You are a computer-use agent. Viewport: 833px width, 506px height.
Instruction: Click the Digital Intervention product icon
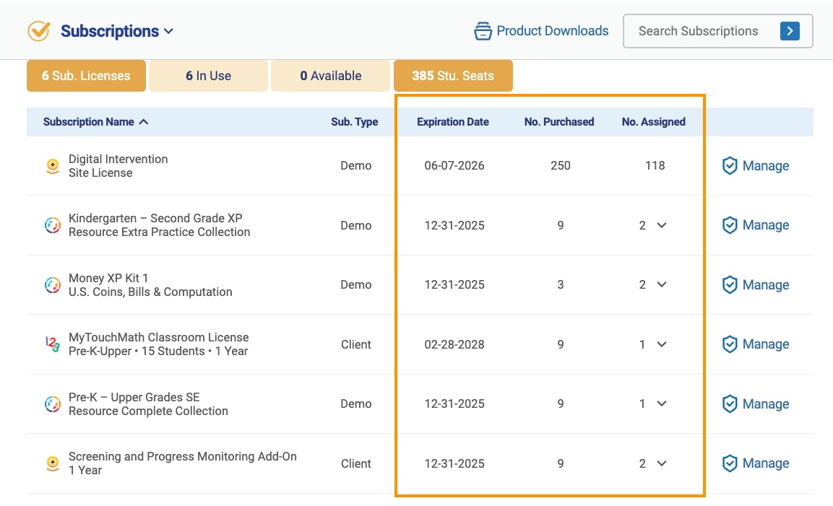(x=53, y=166)
